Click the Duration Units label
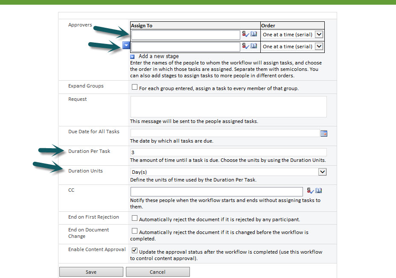This screenshot has width=396, height=278. (85, 171)
